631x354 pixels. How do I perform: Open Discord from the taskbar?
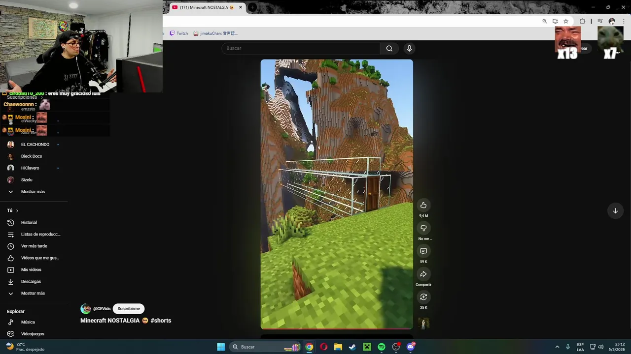pyautogui.click(x=411, y=347)
